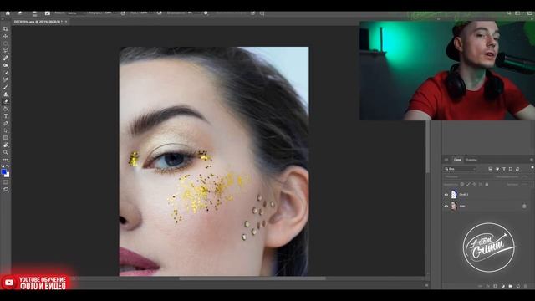Switch to the Слои (Layers) tab
The image size is (535, 301).
pyautogui.click(x=457, y=160)
